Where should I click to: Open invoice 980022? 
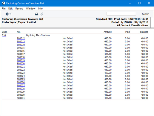click(x=21, y=70)
